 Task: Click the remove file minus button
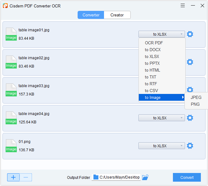(26, 177)
